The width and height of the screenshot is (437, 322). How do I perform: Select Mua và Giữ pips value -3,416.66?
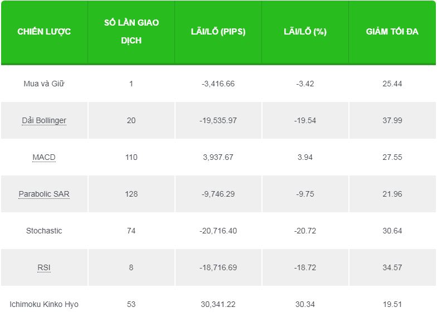tap(218, 84)
